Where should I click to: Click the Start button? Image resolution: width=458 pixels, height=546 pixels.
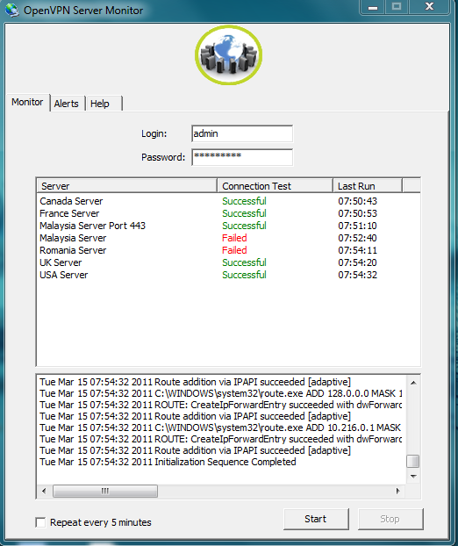(x=316, y=519)
